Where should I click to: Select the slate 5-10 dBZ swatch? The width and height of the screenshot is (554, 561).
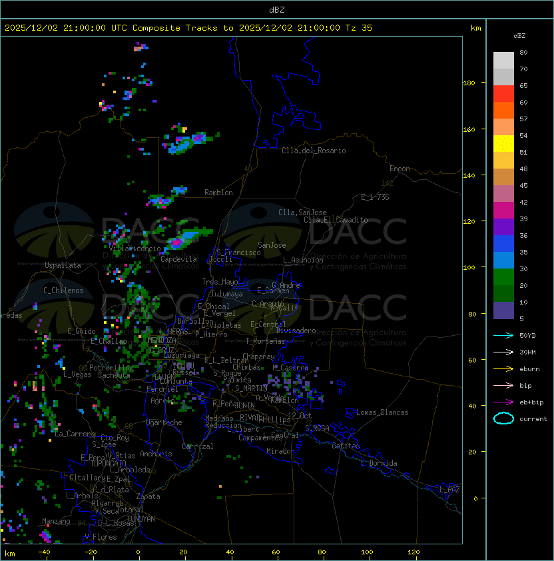click(x=503, y=310)
